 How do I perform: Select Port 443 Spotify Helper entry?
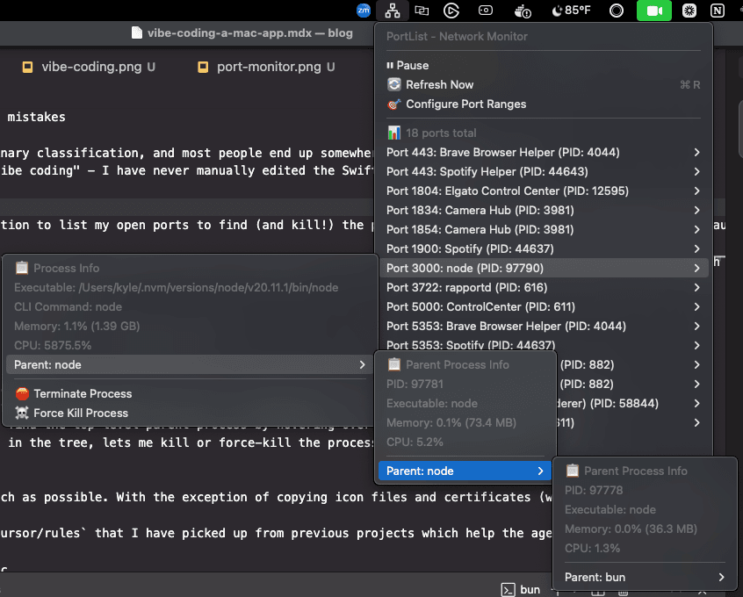tap(487, 172)
